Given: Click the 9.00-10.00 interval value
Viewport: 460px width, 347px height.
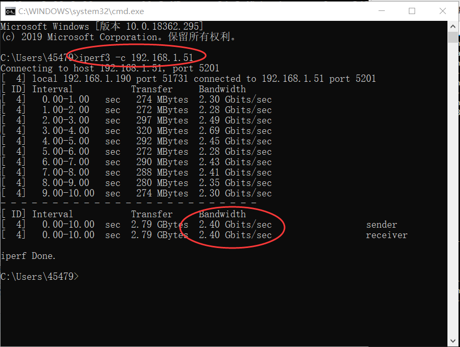Looking at the screenshot, I should (x=68, y=193).
